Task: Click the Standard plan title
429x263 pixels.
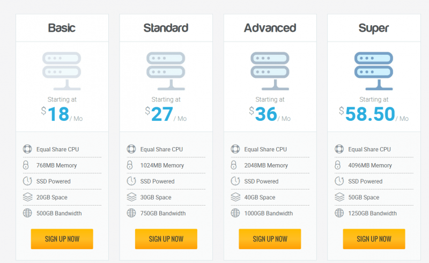Action: 166,28
